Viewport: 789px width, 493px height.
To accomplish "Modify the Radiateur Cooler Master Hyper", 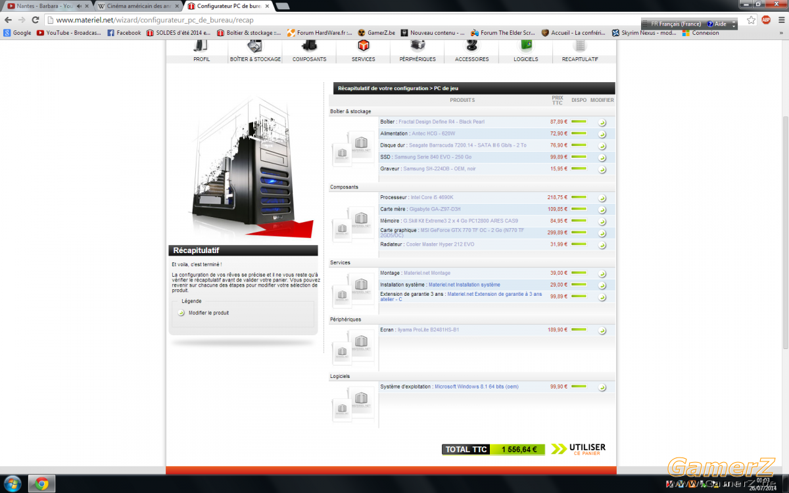I will (x=602, y=245).
